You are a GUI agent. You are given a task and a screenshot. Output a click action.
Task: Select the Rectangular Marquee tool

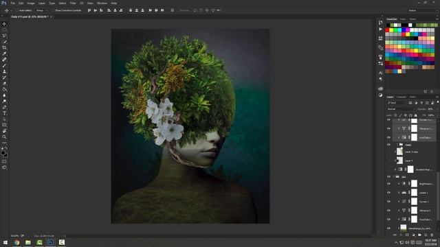[x=4, y=30]
